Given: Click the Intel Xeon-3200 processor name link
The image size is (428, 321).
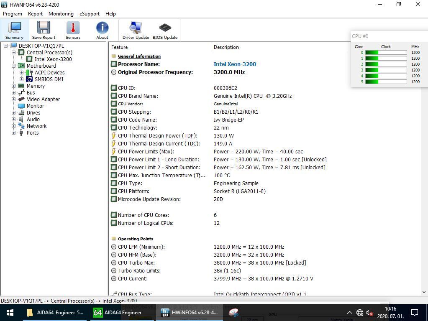Looking at the screenshot, I should [235, 64].
